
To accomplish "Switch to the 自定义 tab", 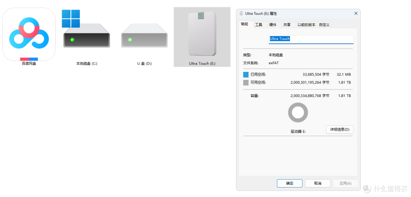I will [x=324, y=25].
